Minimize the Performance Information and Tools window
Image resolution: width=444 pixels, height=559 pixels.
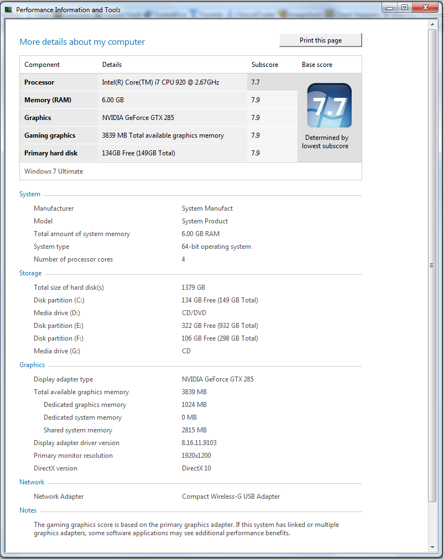click(390, 7)
